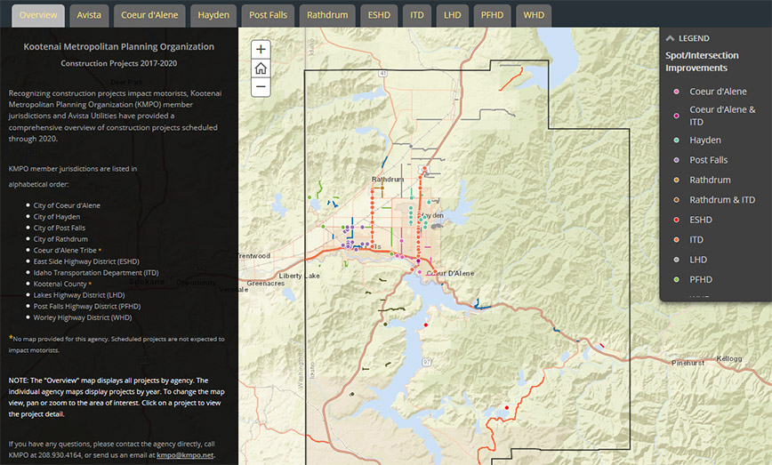Click the LEGEND panel title
772x465 pixels.
tap(694, 38)
